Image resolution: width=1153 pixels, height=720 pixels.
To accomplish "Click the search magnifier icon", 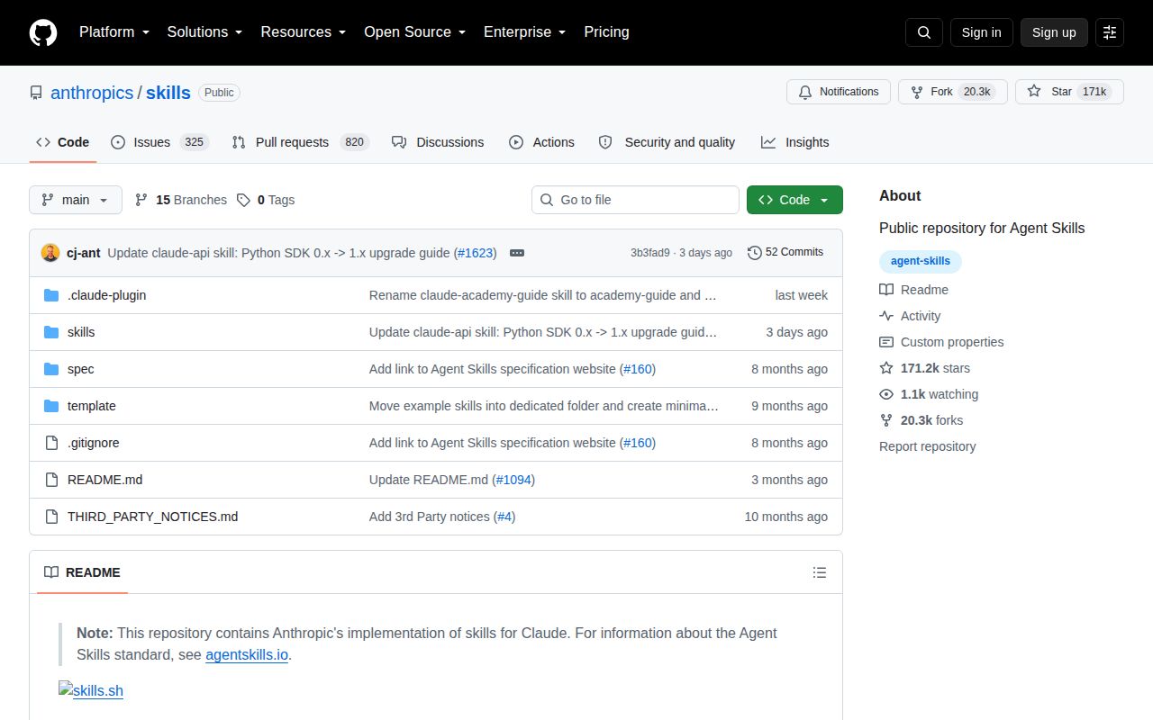I will (x=924, y=32).
